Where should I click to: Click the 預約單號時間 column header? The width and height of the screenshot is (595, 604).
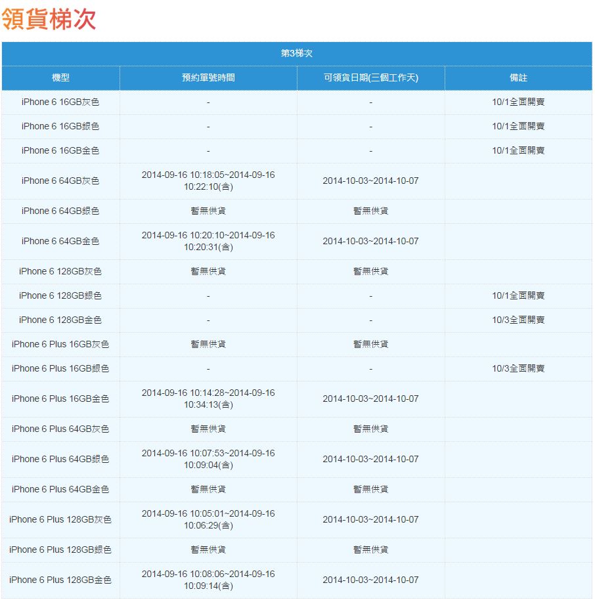pyautogui.click(x=208, y=78)
